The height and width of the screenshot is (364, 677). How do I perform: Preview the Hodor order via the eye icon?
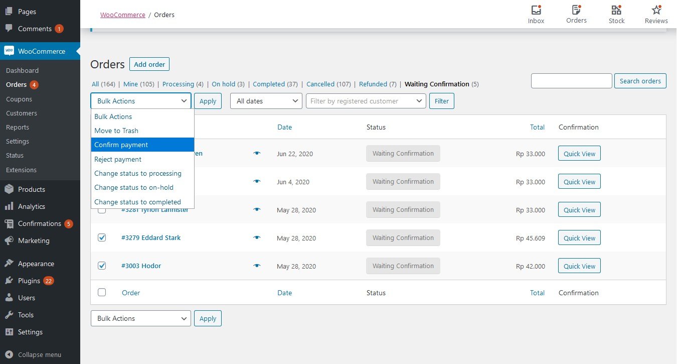257,266
